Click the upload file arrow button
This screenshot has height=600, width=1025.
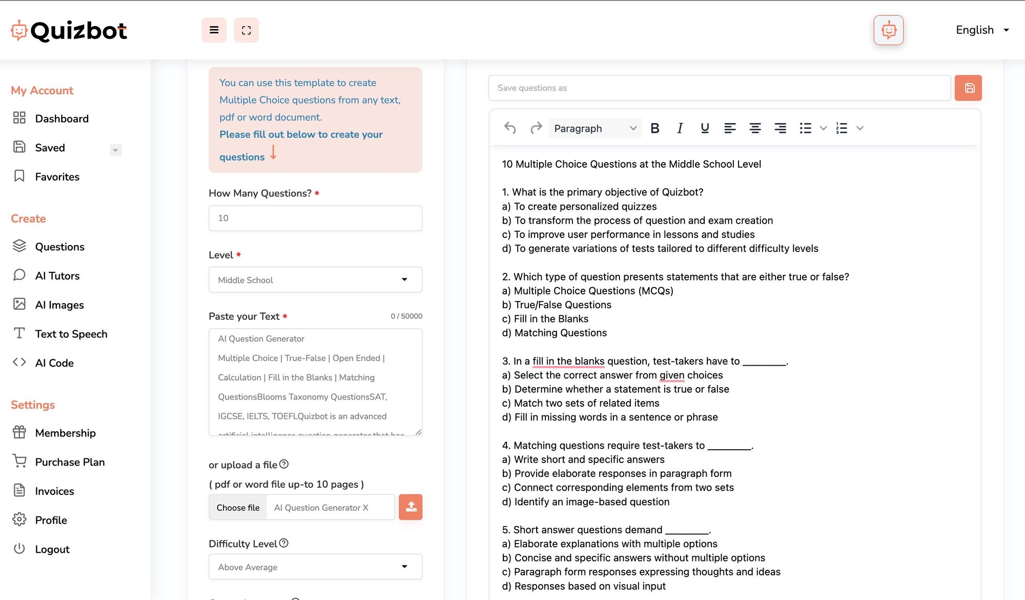411,507
